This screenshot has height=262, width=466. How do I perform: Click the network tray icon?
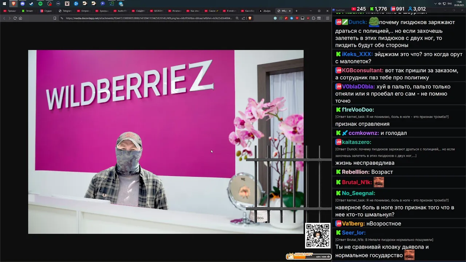[444, 4]
